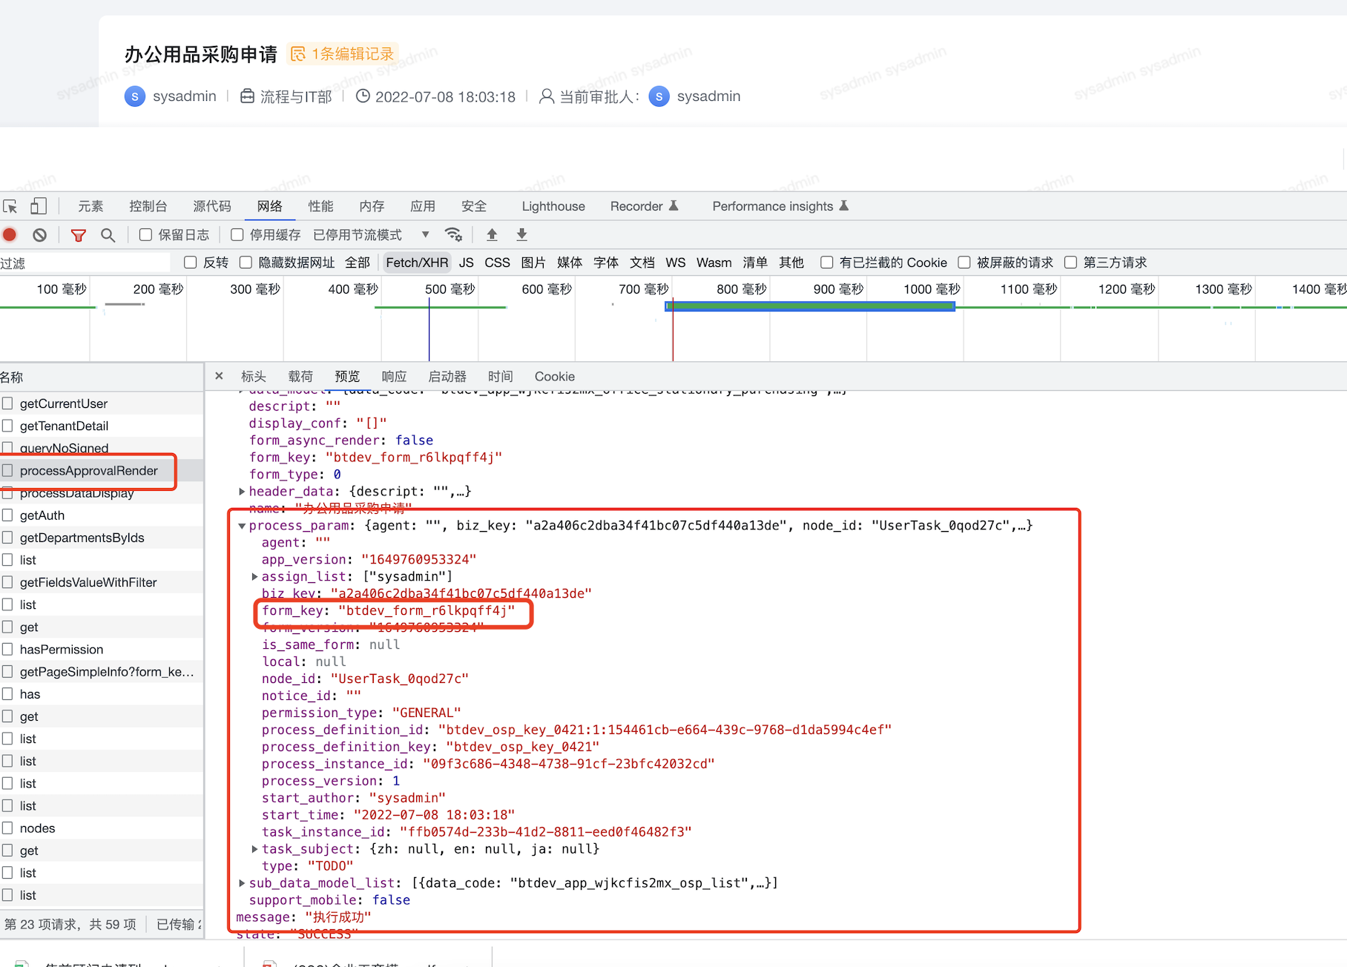The width and height of the screenshot is (1347, 967).
Task: Show the 启动器 tab of the request
Action: (x=447, y=377)
